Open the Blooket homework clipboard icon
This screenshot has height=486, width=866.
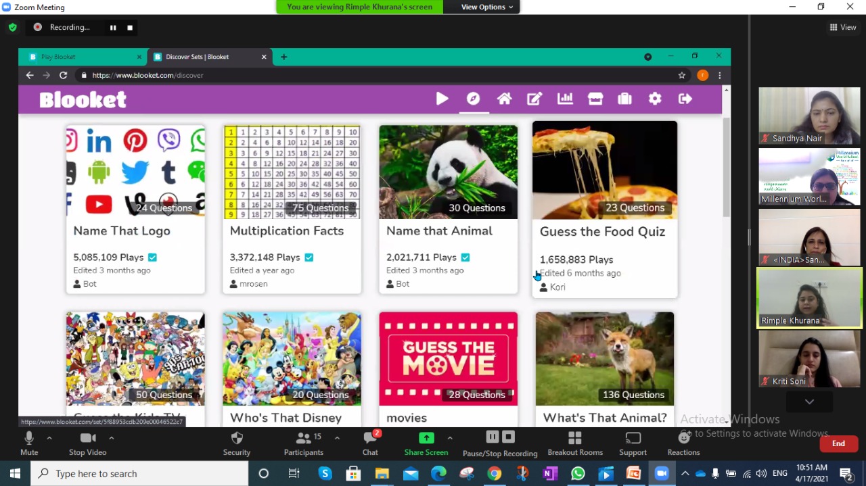624,99
